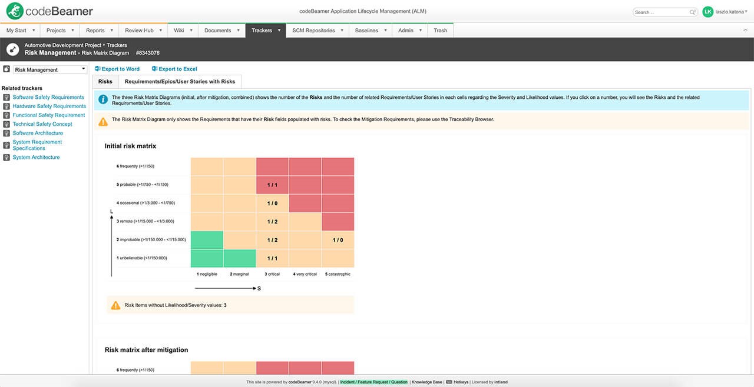Click warning icon in the Traceability Browser notice
Image resolution: width=754 pixels, height=387 pixels.
click(103, 122)
